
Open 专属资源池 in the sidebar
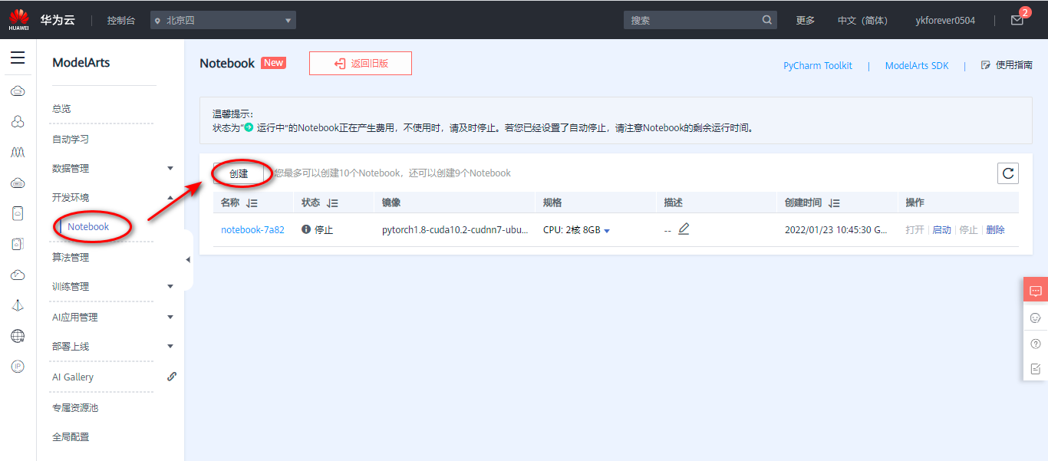[x=75, y=407]
